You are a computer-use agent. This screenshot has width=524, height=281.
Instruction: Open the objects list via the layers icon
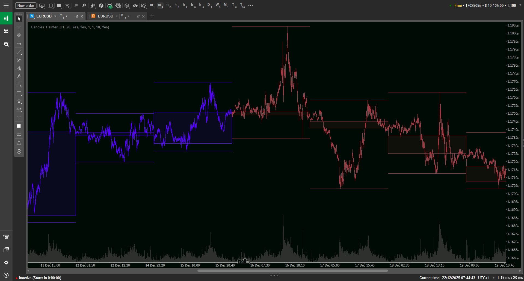coord(126,5)
